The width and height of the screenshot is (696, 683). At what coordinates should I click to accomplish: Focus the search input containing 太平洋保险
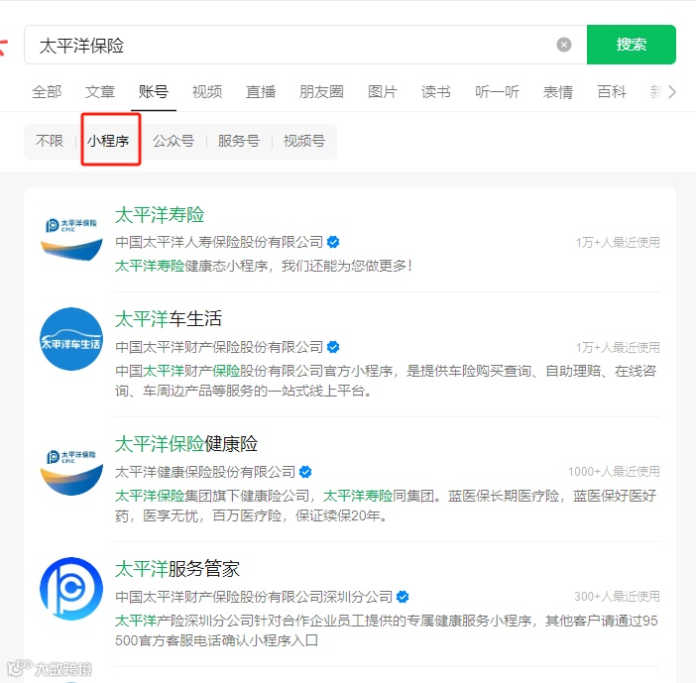click(x=305, y=45)
